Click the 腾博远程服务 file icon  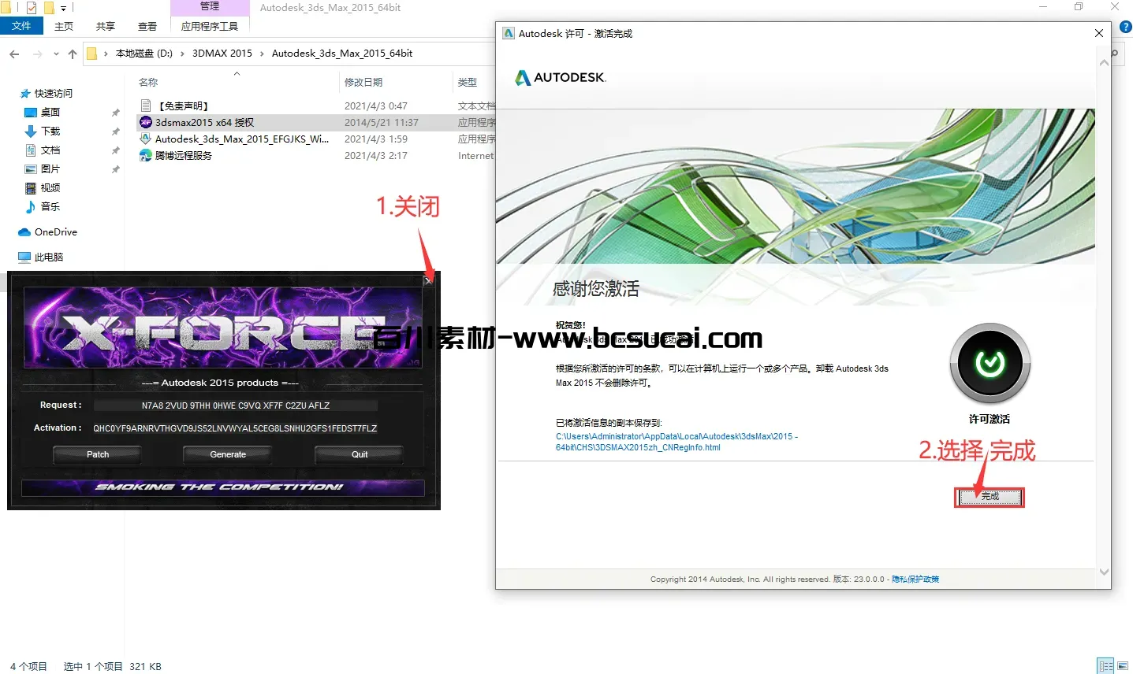[145, 155]
